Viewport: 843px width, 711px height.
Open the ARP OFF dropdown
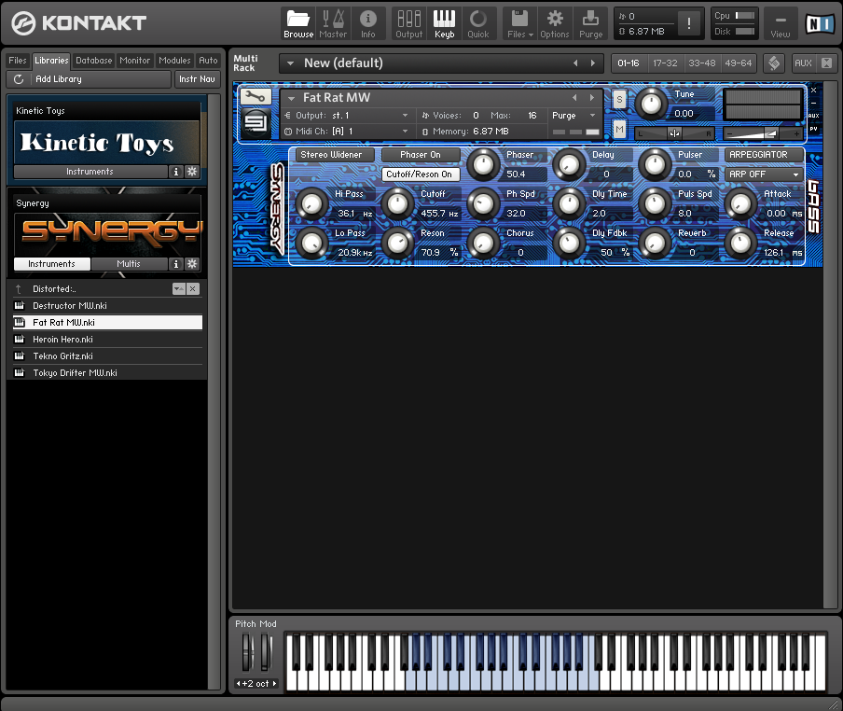point(764,174)
